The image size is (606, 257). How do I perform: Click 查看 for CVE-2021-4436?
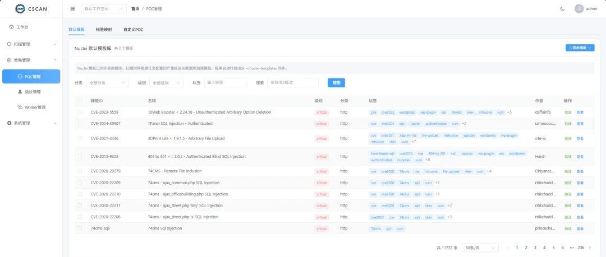point(580,138)
